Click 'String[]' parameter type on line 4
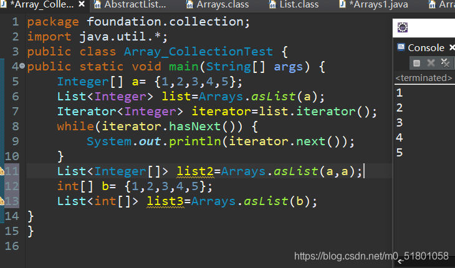This screenshot has width=455, height=268. click(236, 67)
